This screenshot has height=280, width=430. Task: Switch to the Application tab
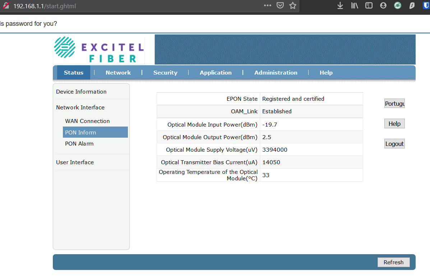click(216, 72)
